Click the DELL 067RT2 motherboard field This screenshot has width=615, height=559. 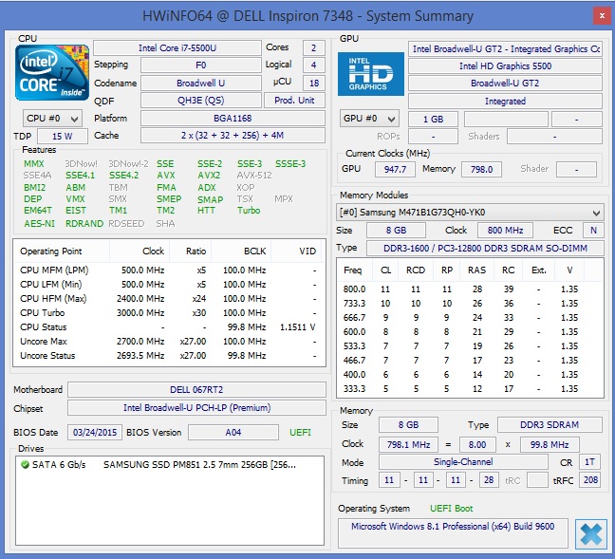[196, 390]
